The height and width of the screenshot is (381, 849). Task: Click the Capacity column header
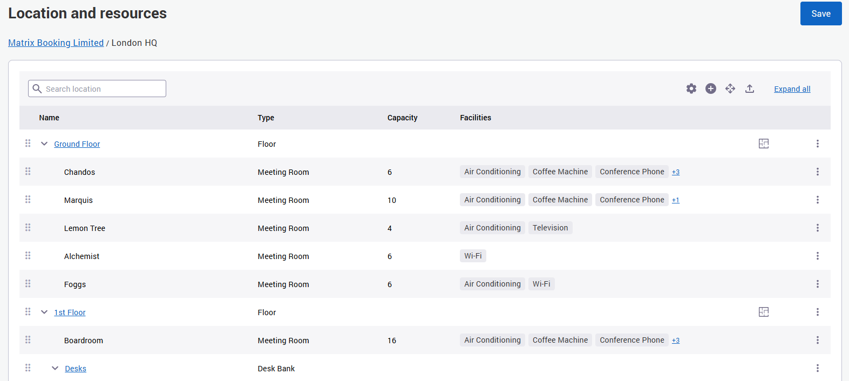403,118
